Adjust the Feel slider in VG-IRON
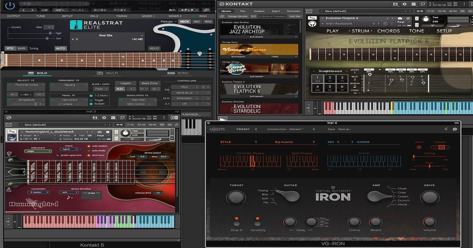The image size is (473, 248). point(429,166)
